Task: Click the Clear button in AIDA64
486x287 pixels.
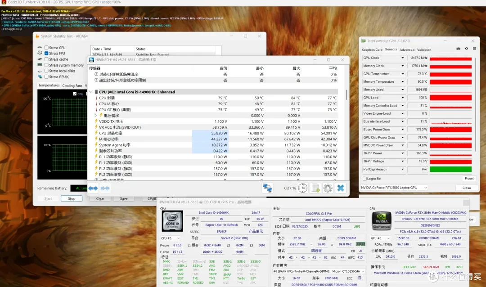Action: (100, 198)
